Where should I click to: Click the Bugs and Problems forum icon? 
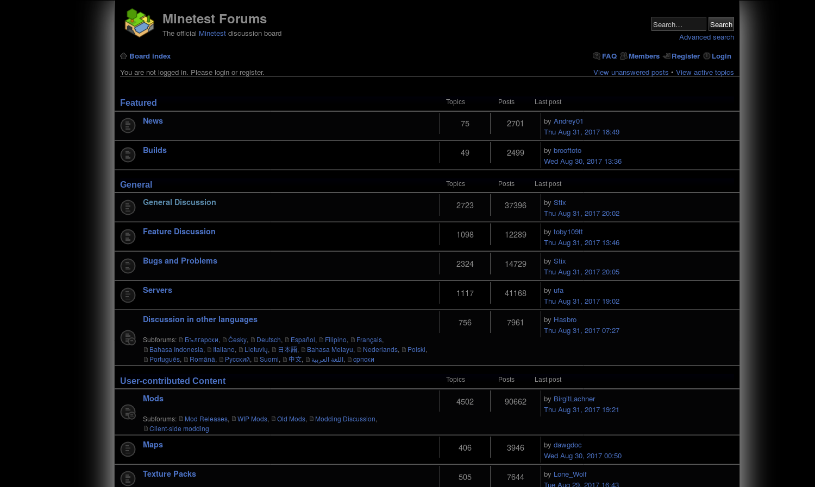(x=128, y=266)
